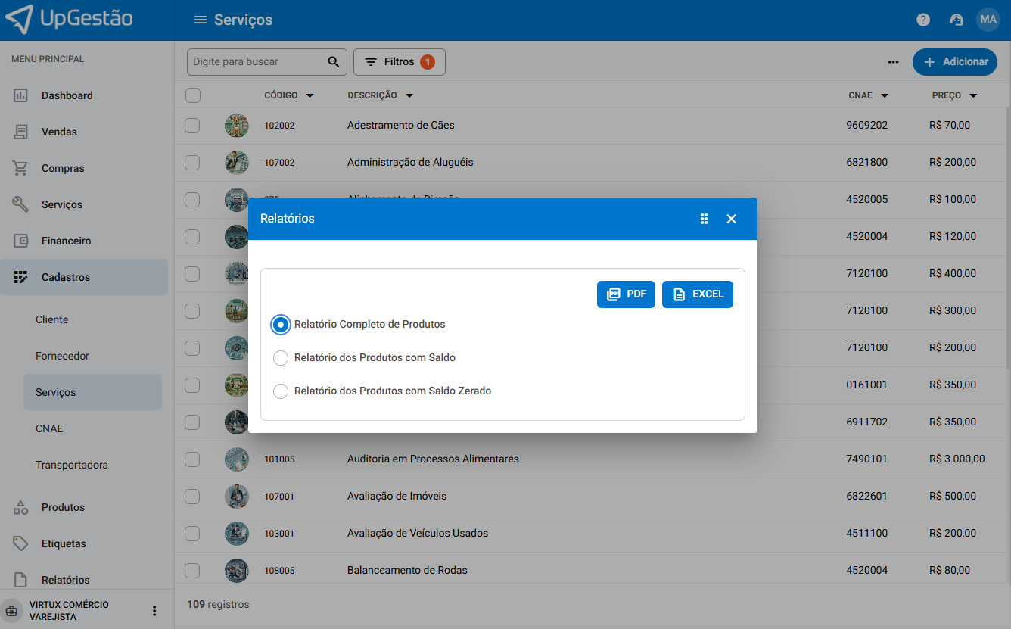
Task: Select Relatório dos Produtos com Saldo Zerado
Action: [x=281, y=391]
